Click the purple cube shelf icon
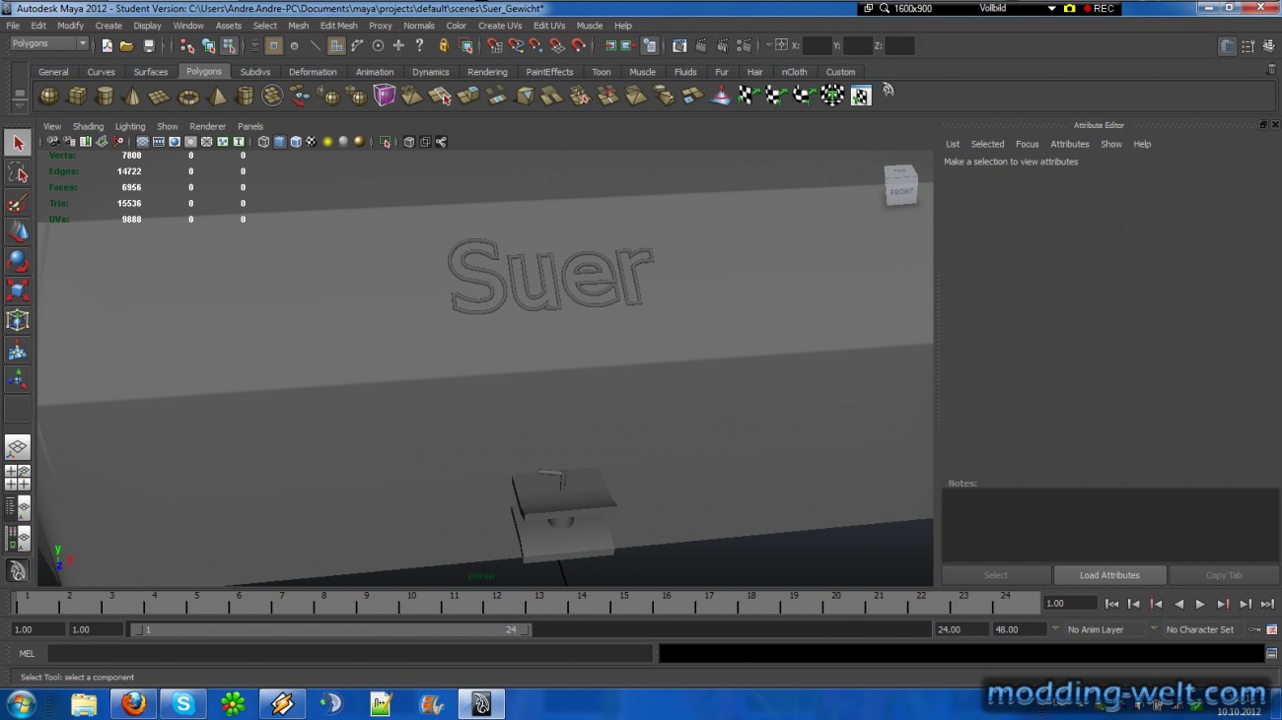The image size is (1282, 720). pos(384,96)
